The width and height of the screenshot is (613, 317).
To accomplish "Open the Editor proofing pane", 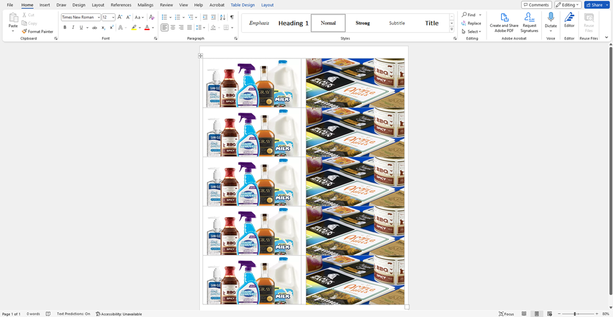I will tap(569, 20).
